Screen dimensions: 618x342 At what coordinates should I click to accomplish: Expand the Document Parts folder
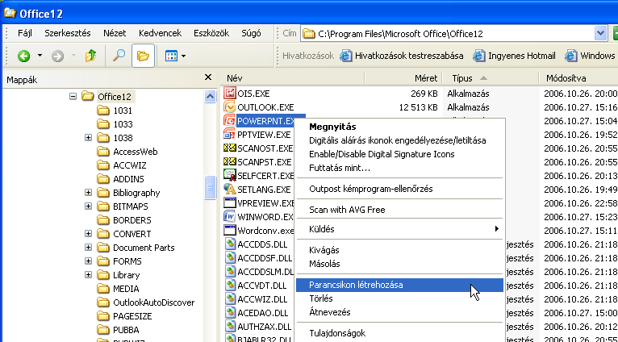point(88,248)
